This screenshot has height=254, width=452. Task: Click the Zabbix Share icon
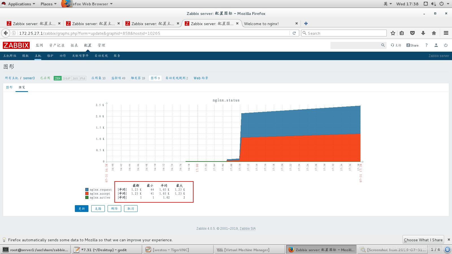(x=412, y=45)
